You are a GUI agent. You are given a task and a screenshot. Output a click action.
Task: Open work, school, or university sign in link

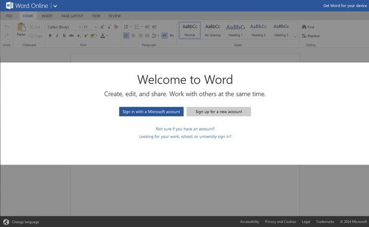(x=185, y=137)
